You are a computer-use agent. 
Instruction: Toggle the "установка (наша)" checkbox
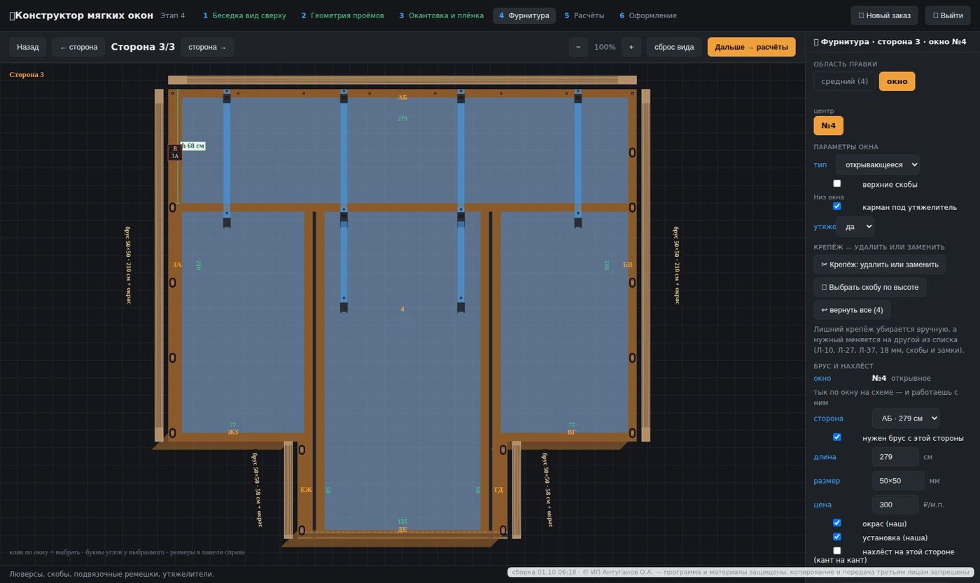[836, 537]
